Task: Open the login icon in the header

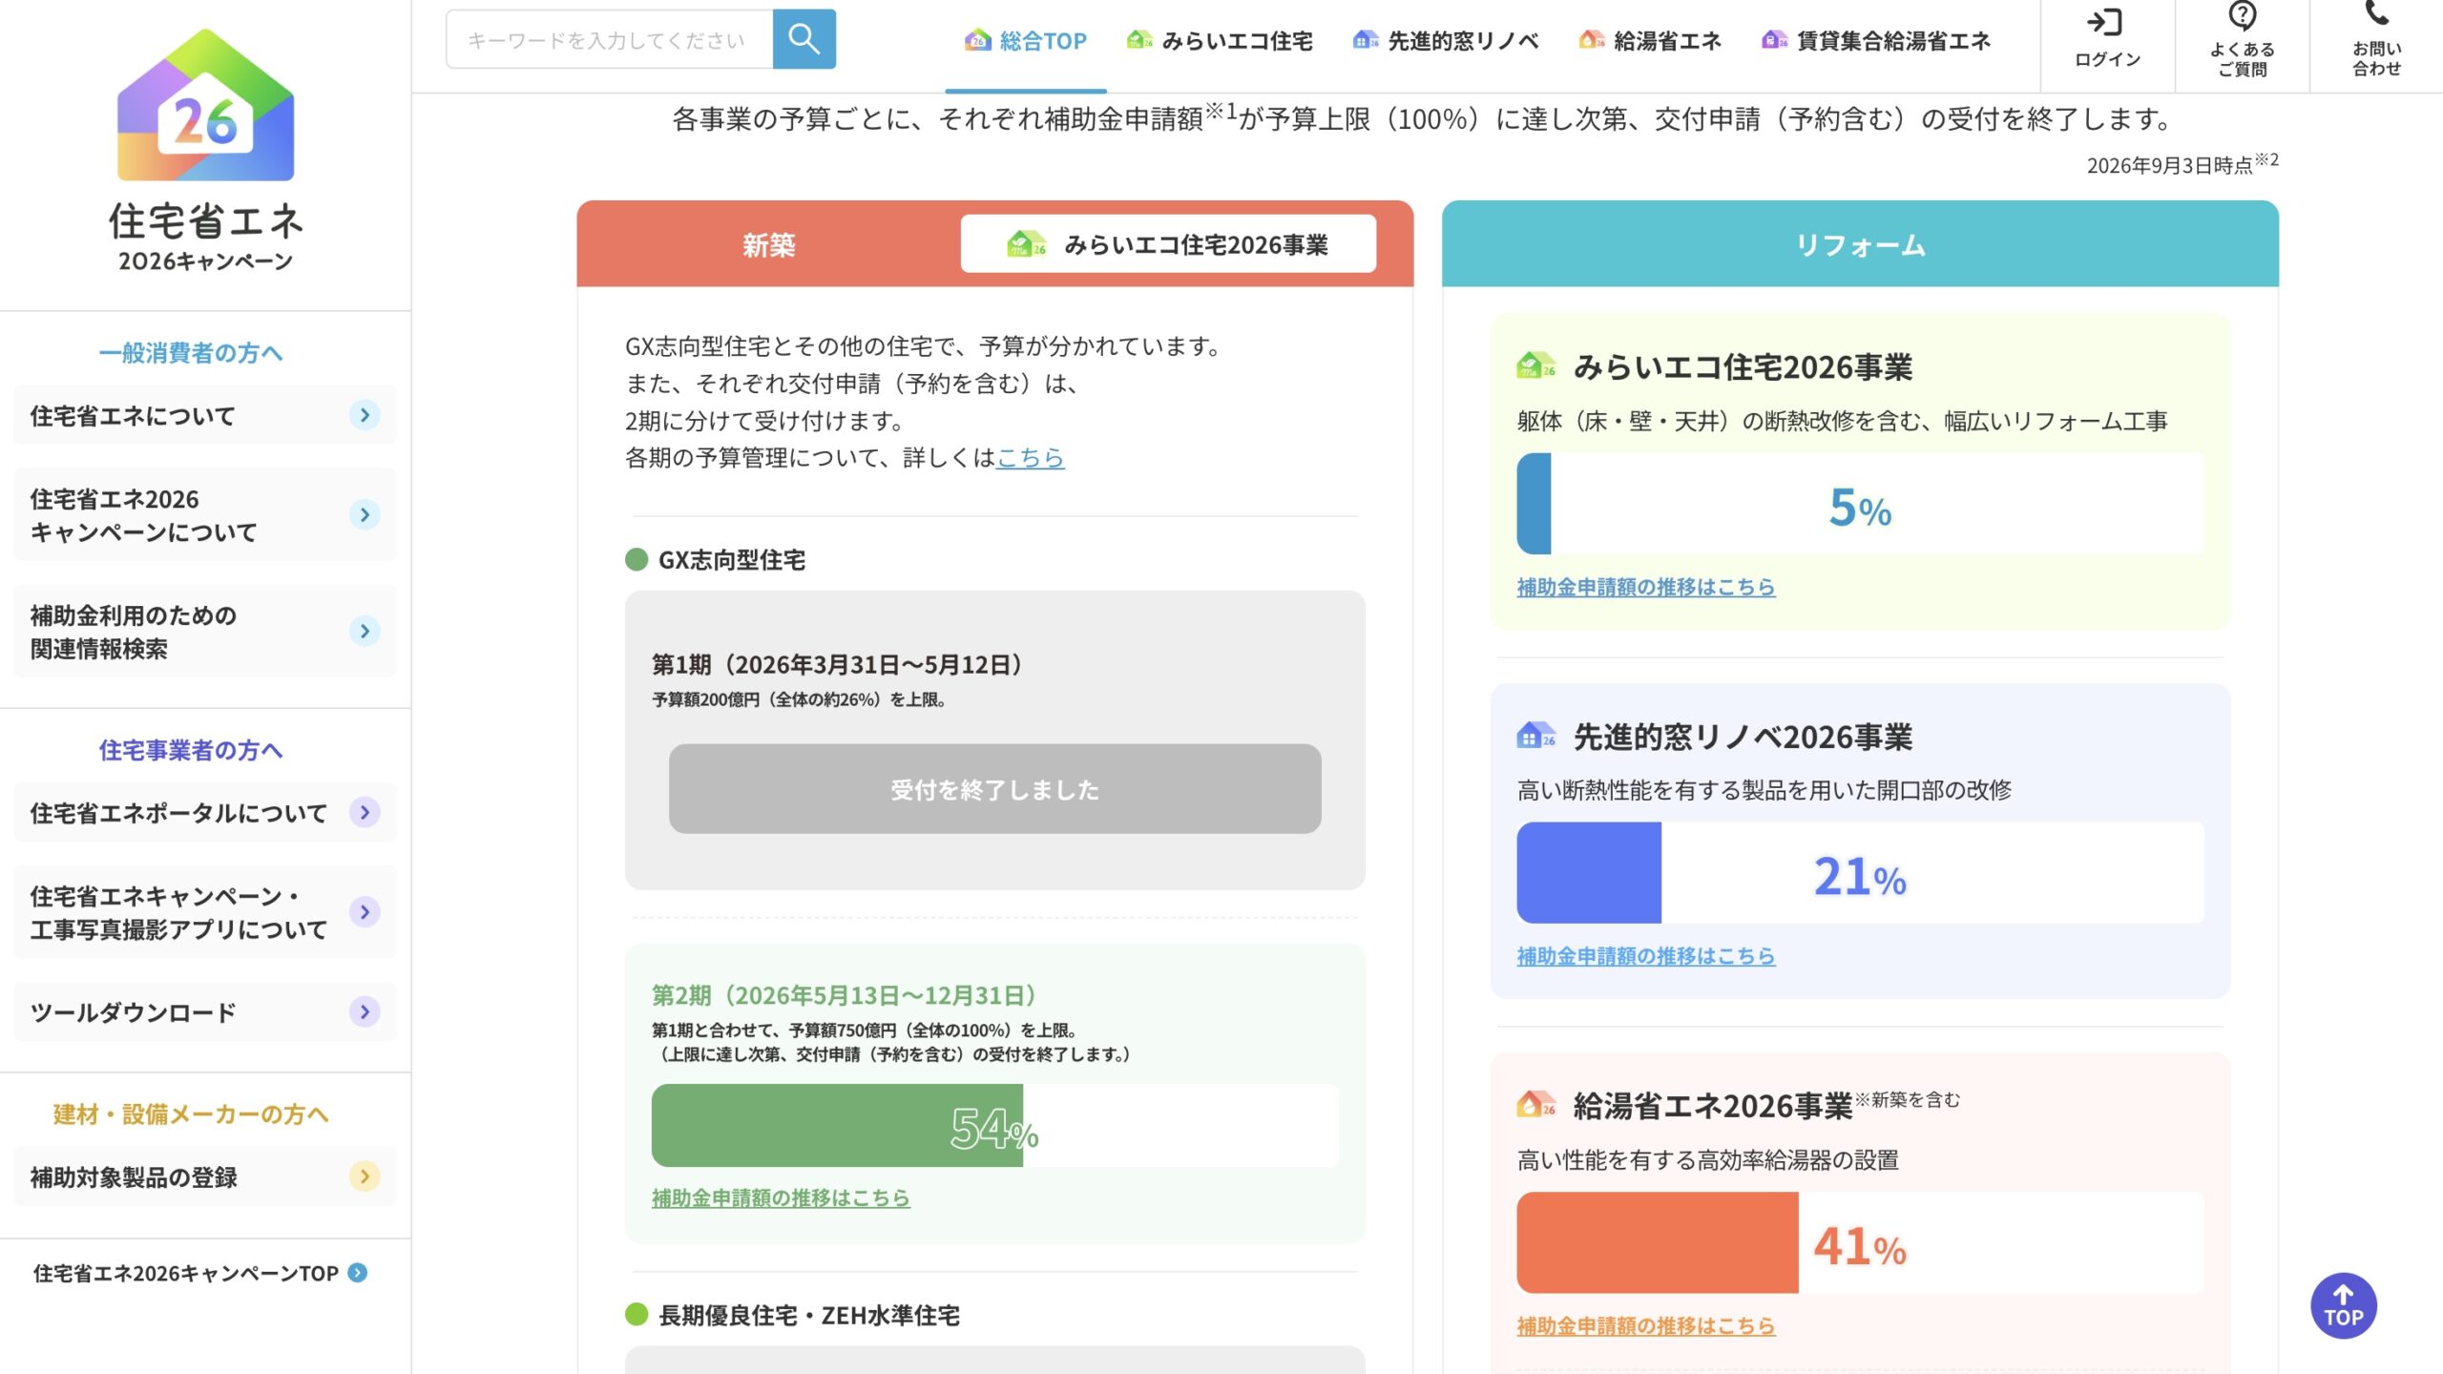Action: coord(2105,22)
